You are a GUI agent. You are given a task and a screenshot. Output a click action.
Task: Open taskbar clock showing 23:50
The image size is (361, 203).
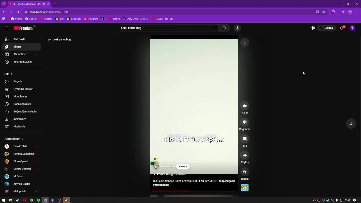(347, 200)
